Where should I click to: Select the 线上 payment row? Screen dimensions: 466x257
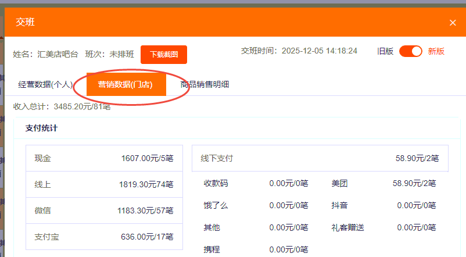(x=104, y=184)
